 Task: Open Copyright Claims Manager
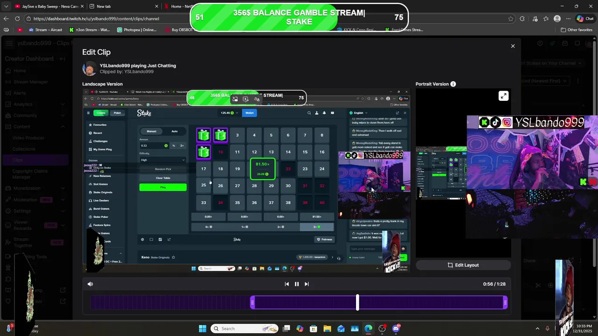[x=30, y=174]
